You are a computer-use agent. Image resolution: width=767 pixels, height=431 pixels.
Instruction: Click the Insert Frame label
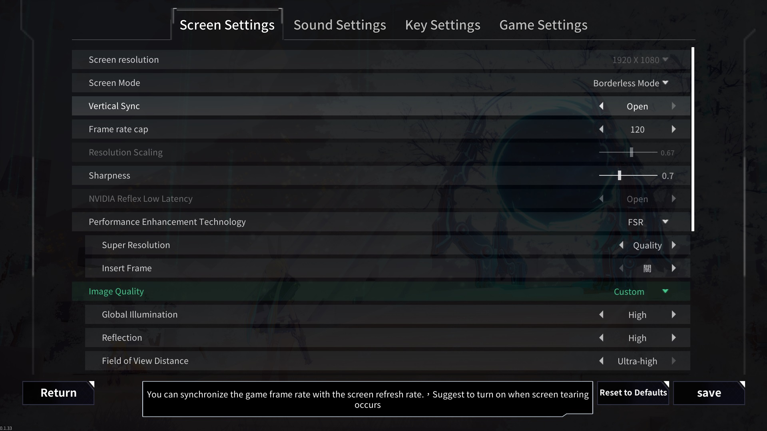point(127,268)
